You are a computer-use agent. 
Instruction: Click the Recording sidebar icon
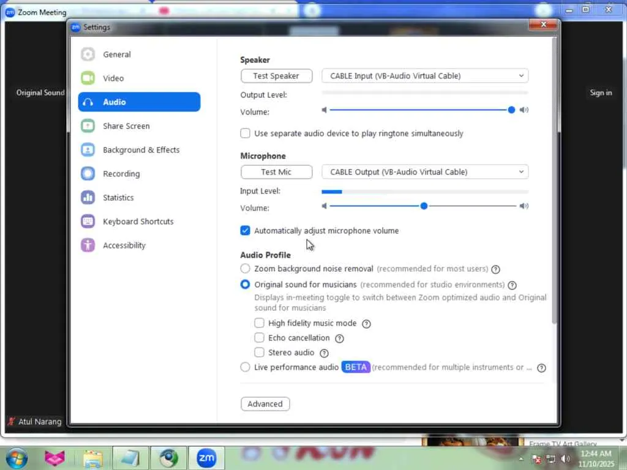click(88, 173)
